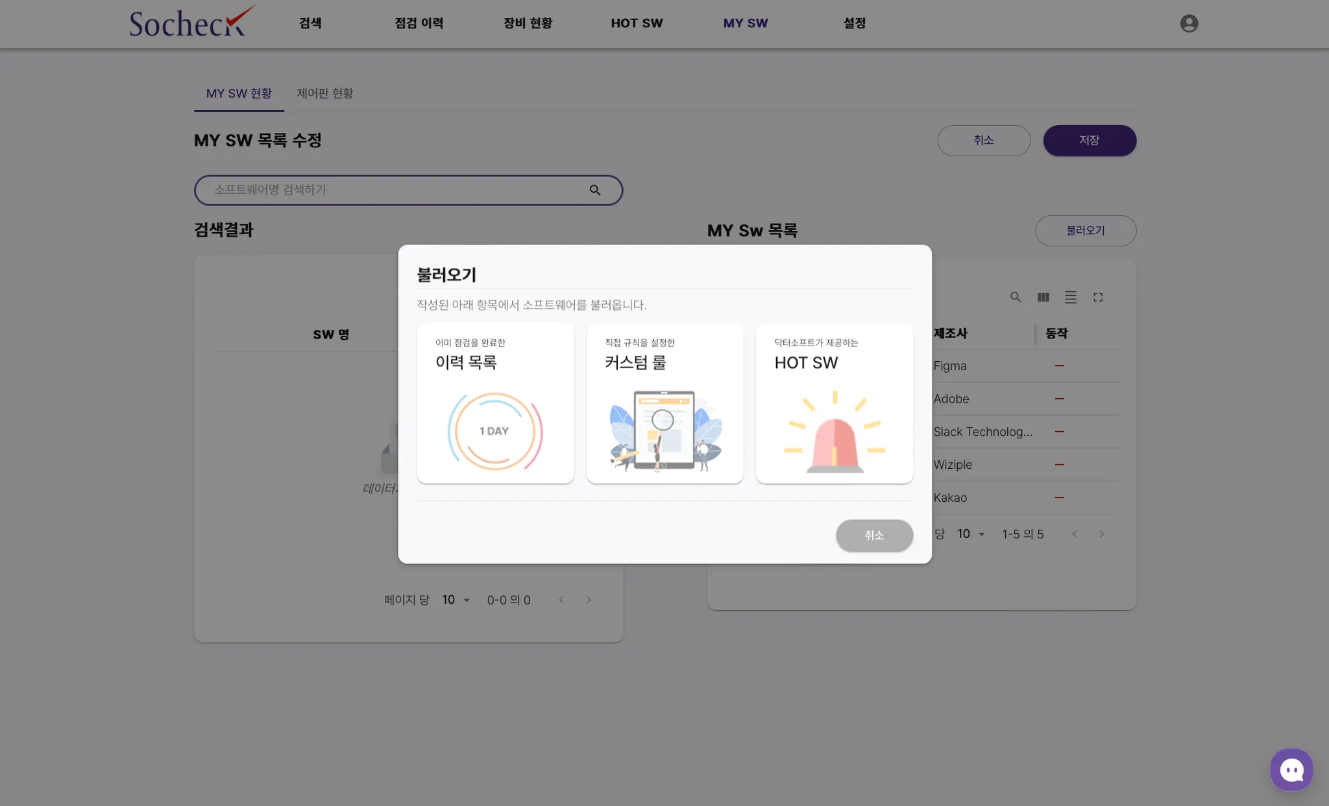Open the HOT SW top navigation menu
1329x806 pixels.
(637, 23)
